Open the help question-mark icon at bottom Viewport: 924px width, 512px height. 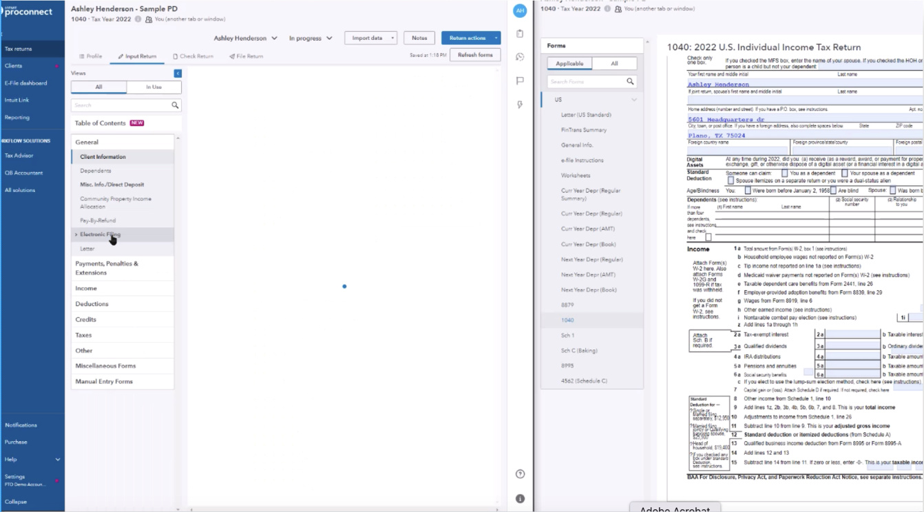pyautogui.click(x=520, y=474)
